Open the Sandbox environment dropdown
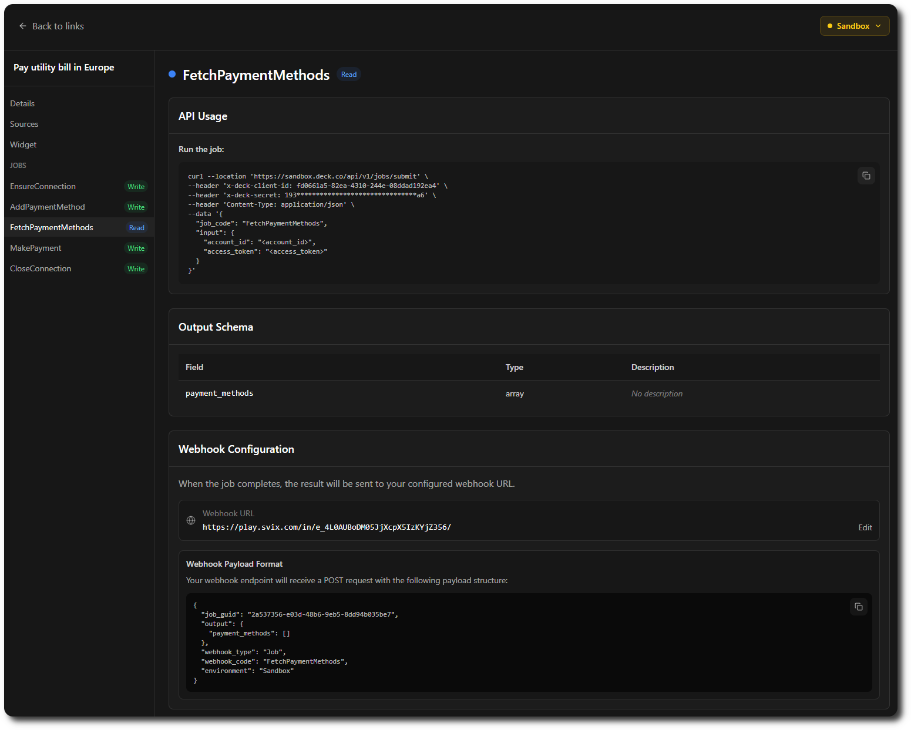 tap(855, 26)
